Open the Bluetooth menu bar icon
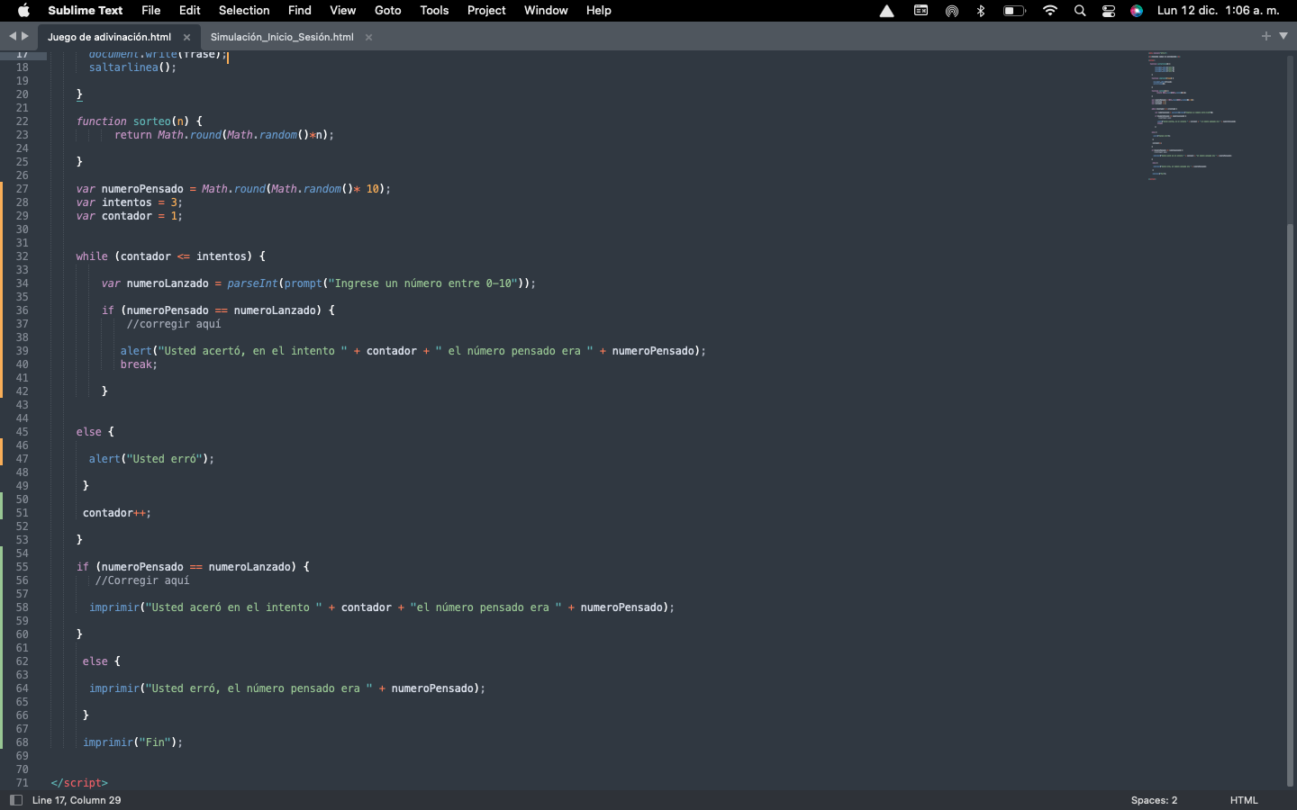This screenshot has width=1297, height=810. (x=981, y=11)
